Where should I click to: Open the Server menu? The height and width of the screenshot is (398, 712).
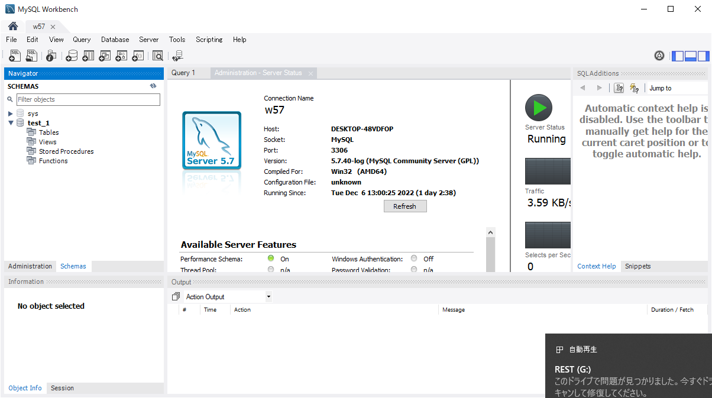tap(149, 40)
